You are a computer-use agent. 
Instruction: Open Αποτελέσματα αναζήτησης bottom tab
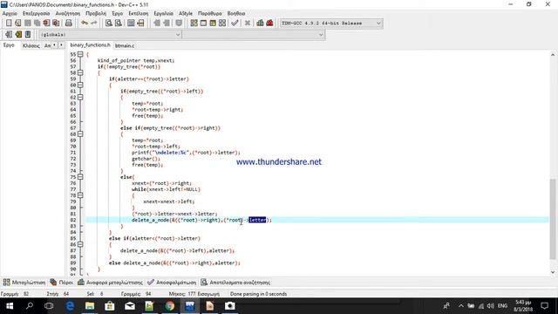point(235,283)
